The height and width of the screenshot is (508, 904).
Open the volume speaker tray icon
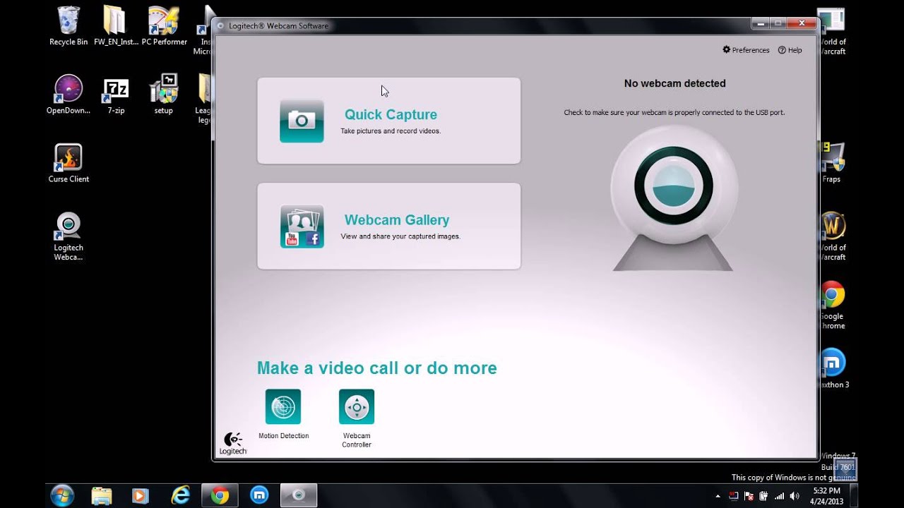(795, 496)
